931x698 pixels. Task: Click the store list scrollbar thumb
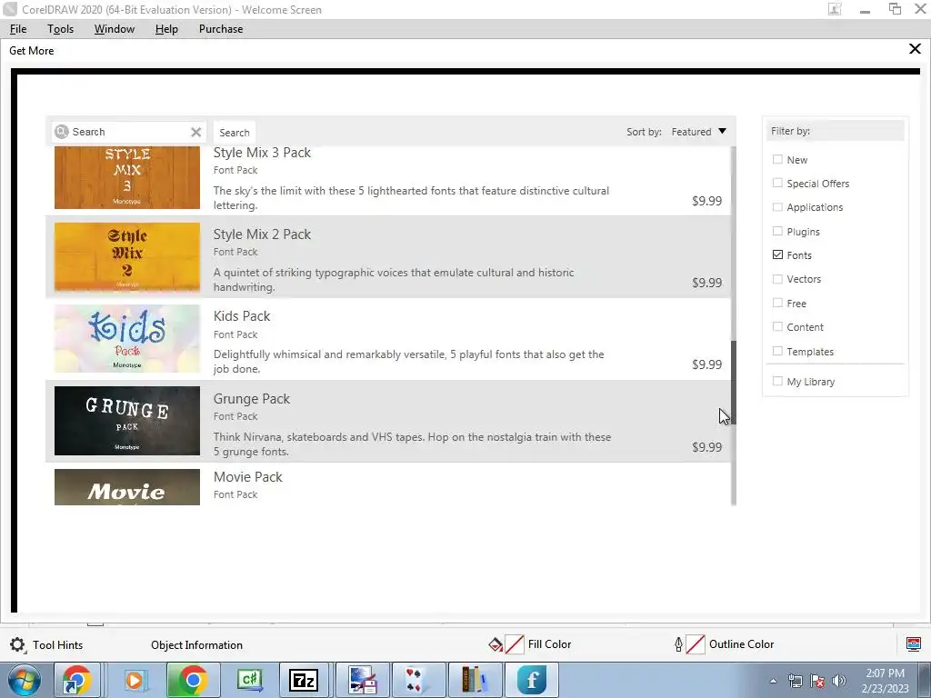(734, 383)
